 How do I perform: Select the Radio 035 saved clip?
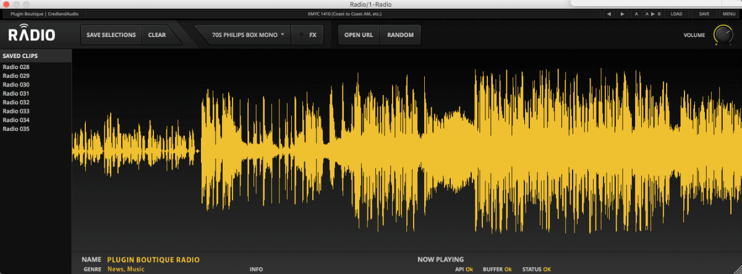click(x=16, y=129)
